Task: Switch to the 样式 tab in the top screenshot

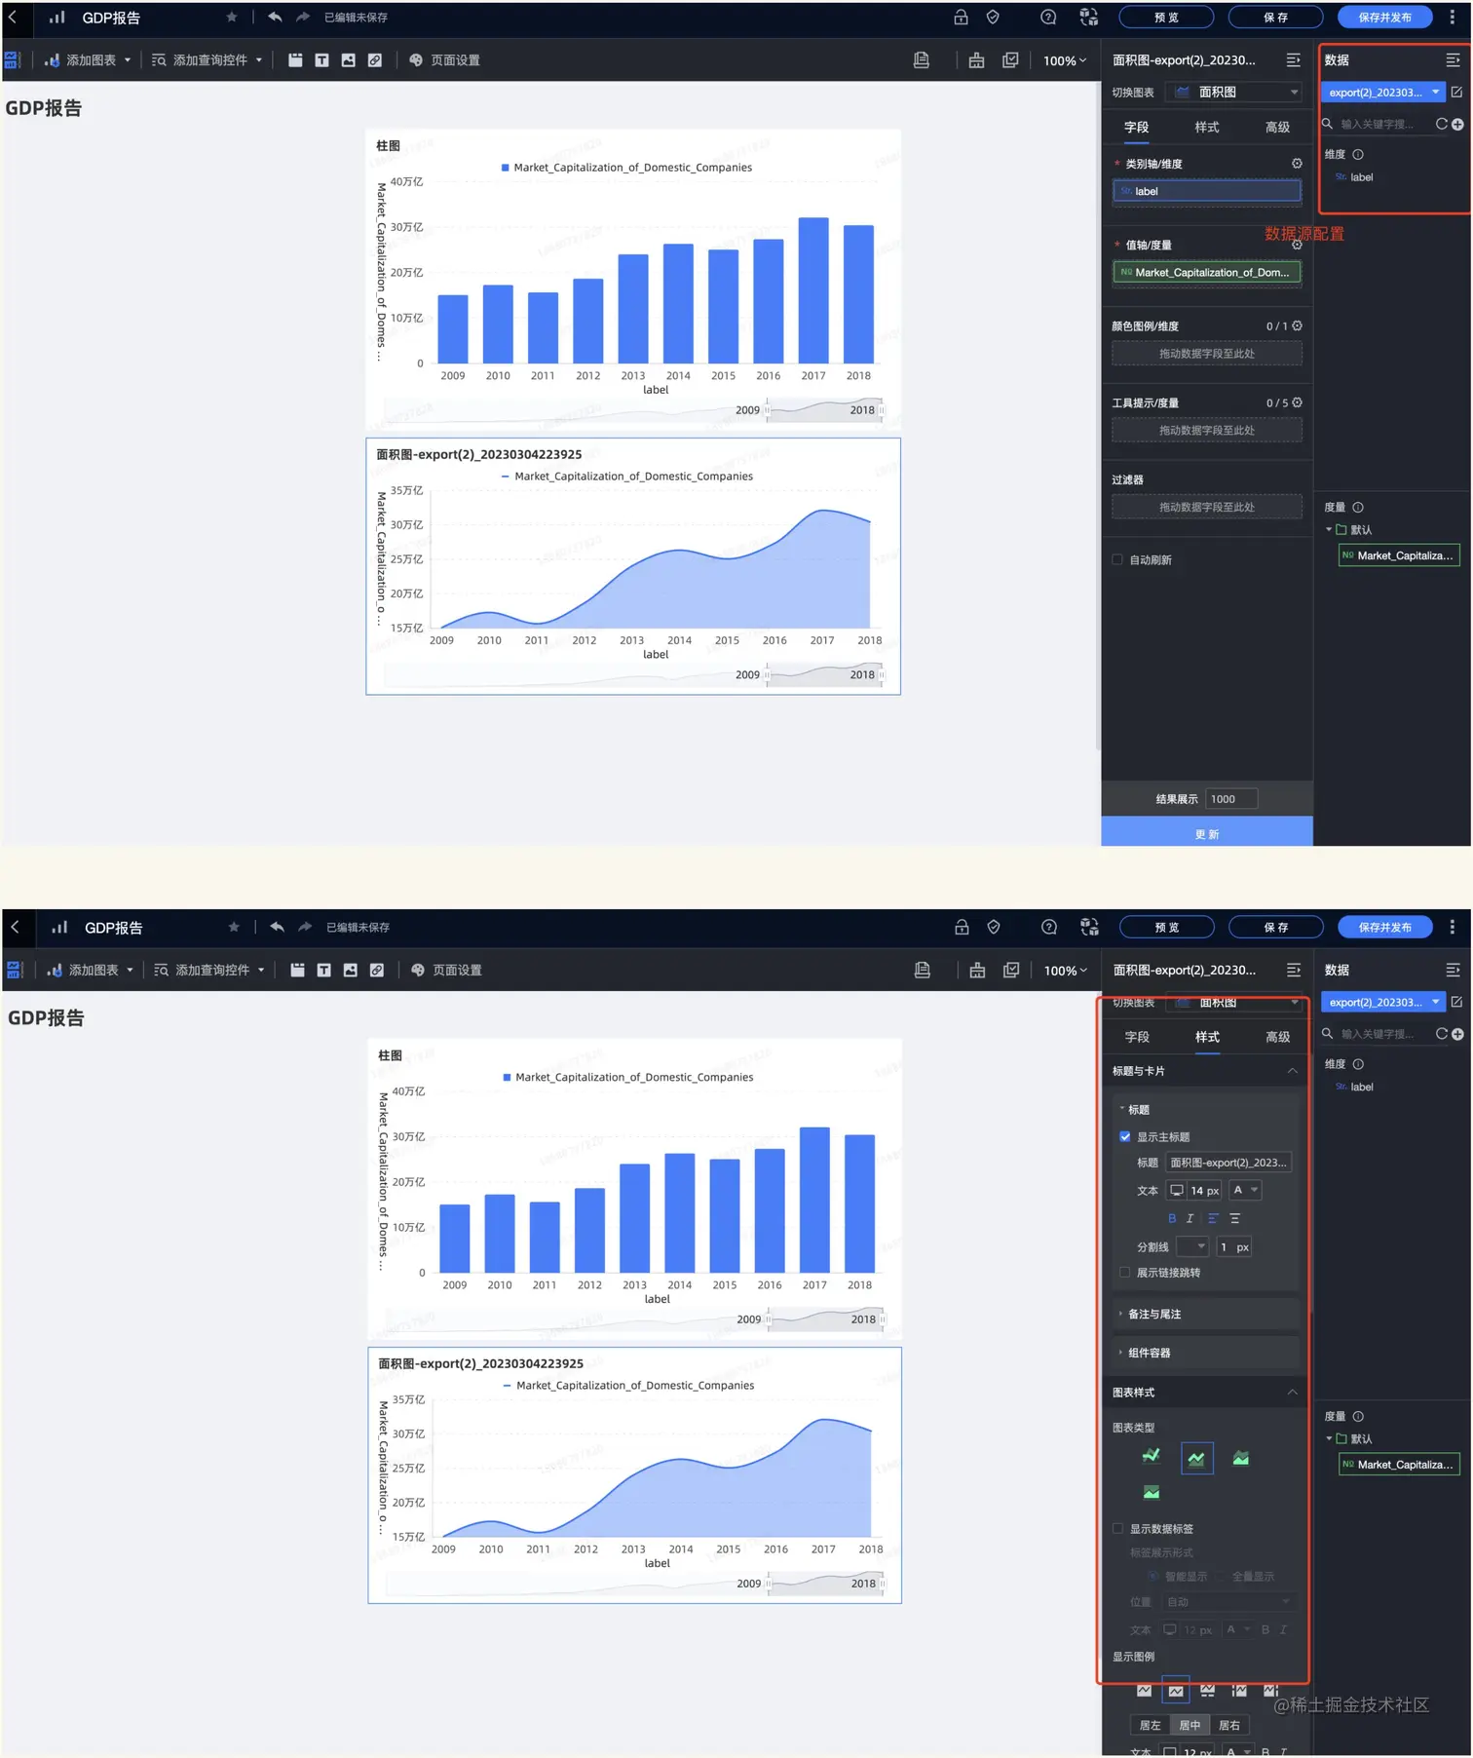Action: point(1207,128)
